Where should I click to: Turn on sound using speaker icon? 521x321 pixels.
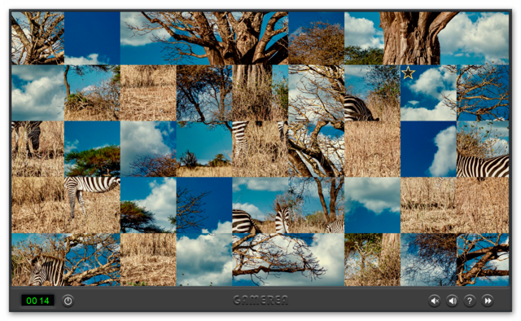(x=452, y=301)
